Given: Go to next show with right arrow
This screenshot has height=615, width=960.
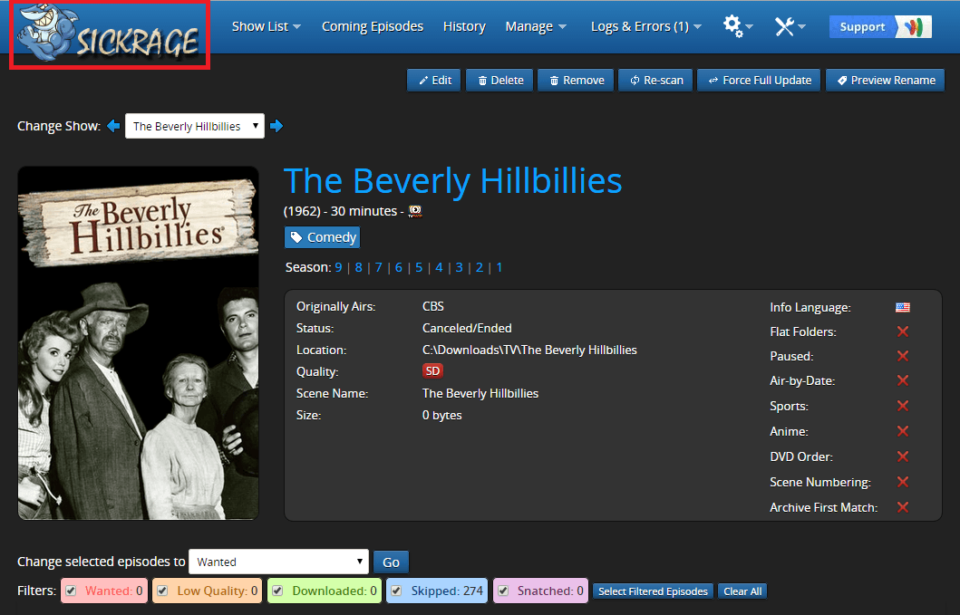Looking at the screenshot, I should (276, 126).
